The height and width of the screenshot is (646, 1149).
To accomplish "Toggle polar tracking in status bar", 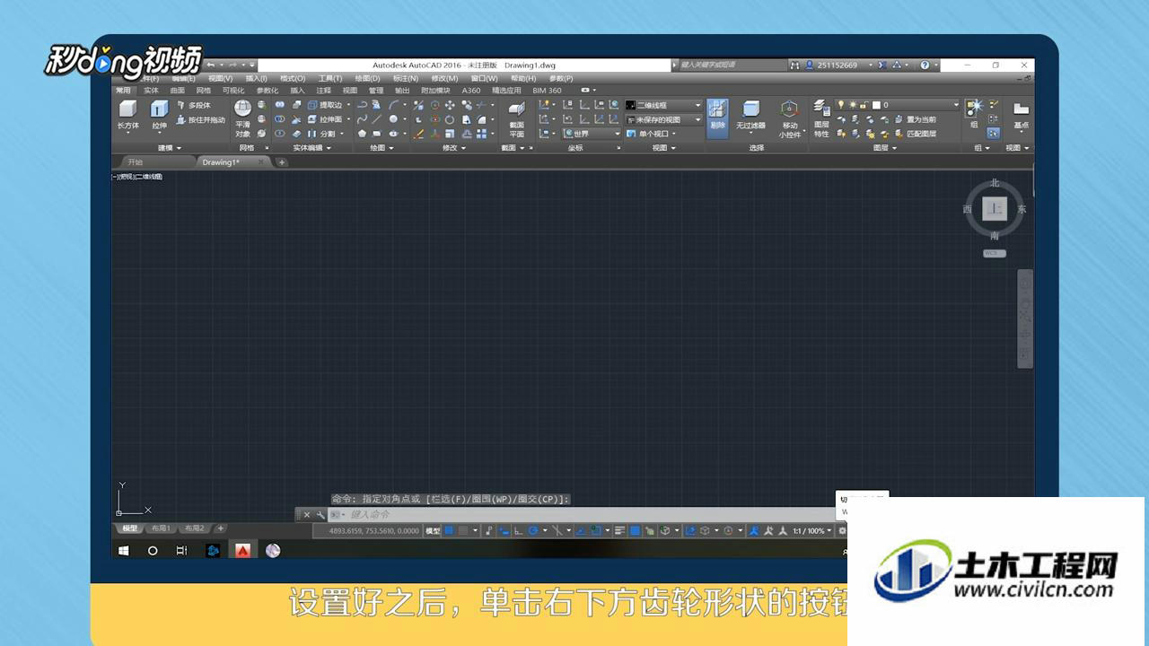I will click(533, 531).
